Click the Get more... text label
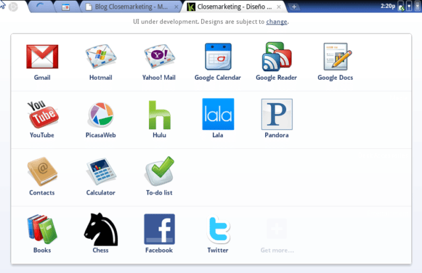Image resolution: width=422 pixels, height=273 pixels. (x=277, y=251)
